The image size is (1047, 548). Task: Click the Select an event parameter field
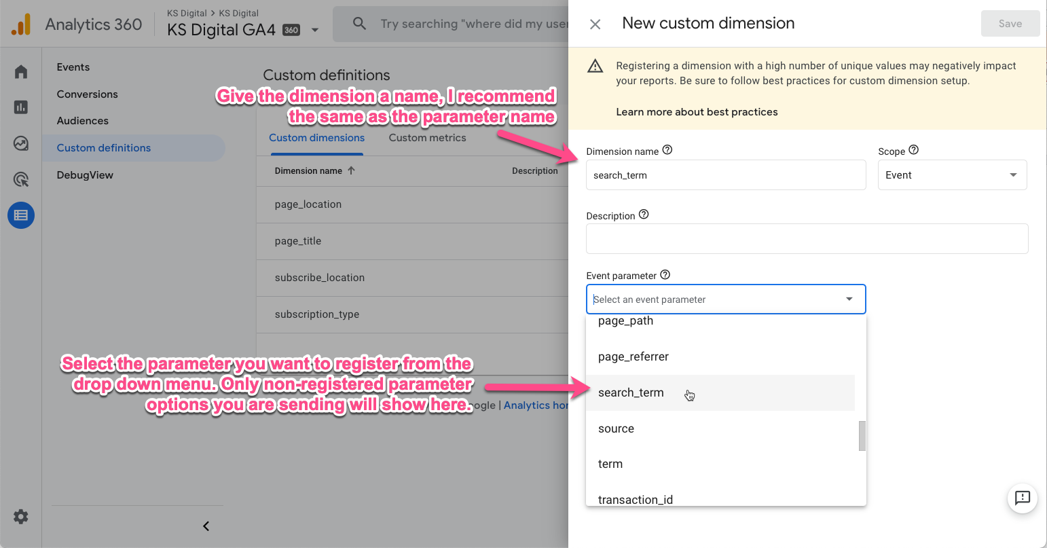[726, 299]
